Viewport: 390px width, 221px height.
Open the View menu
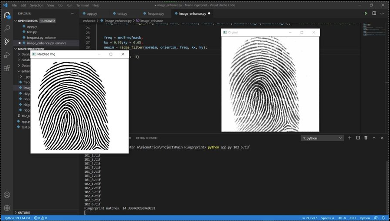tap(51, 5)
